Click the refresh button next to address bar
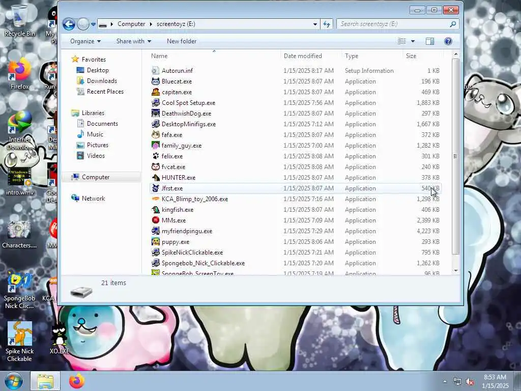 pos(327,24)
